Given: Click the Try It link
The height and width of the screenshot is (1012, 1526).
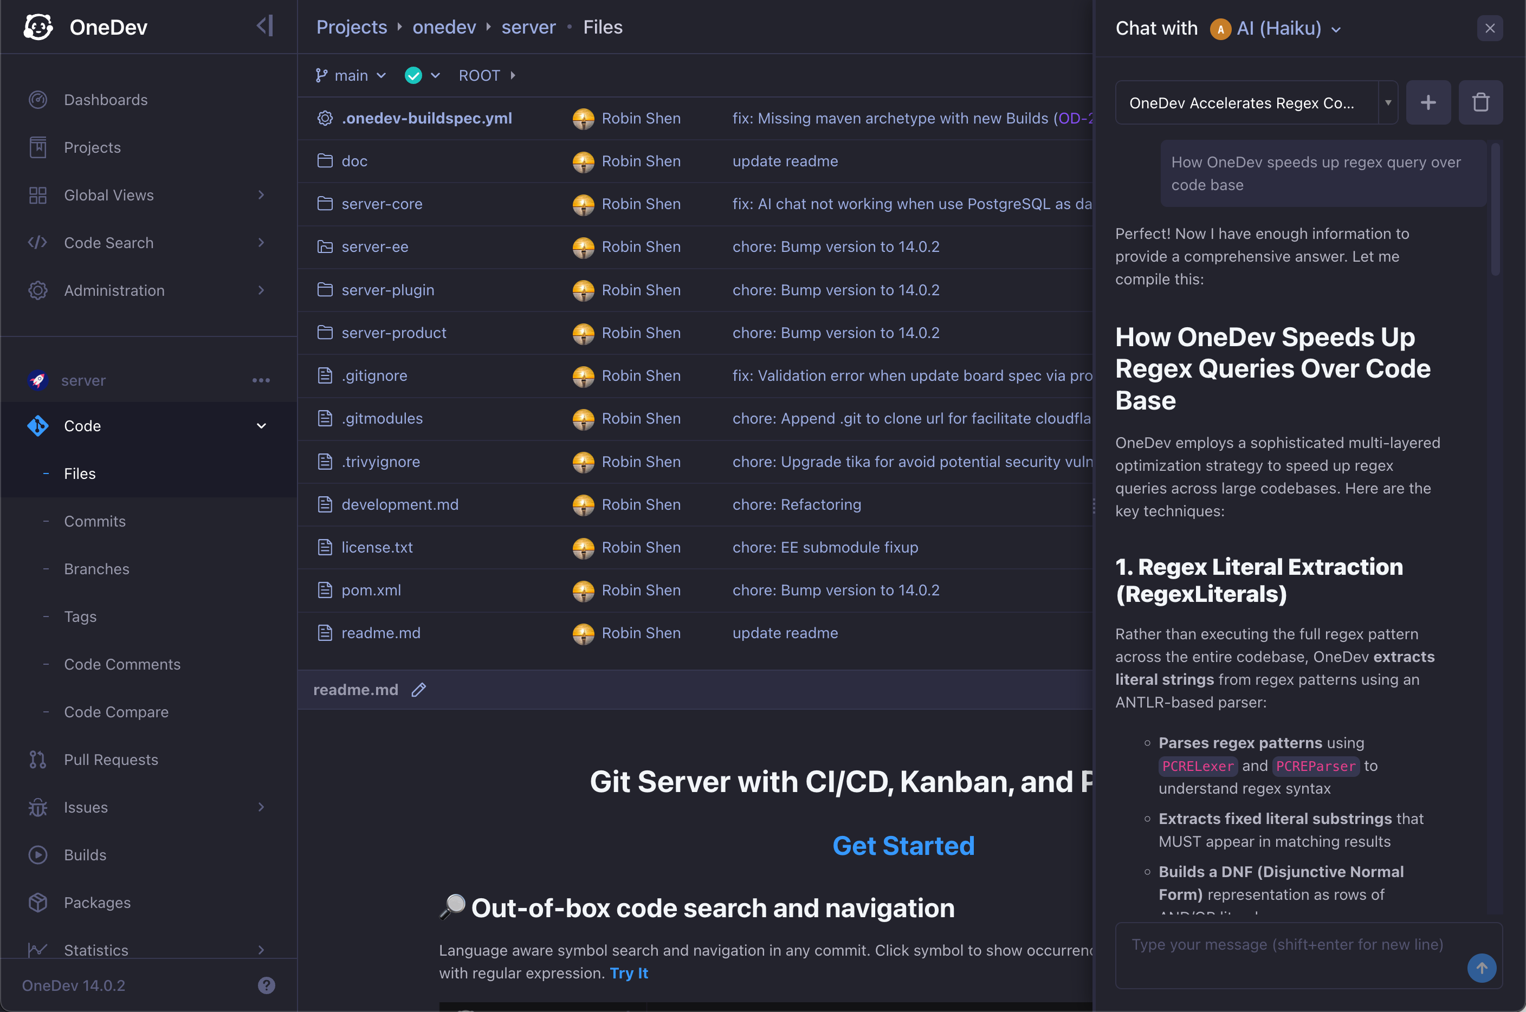Looking at the screenshot, I should coord(629,974).
